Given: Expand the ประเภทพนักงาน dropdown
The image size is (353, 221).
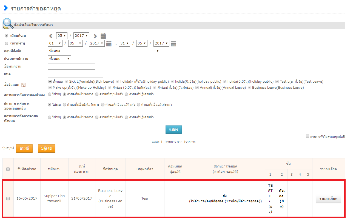Looking at the screenshot, I should pos(59,59).
